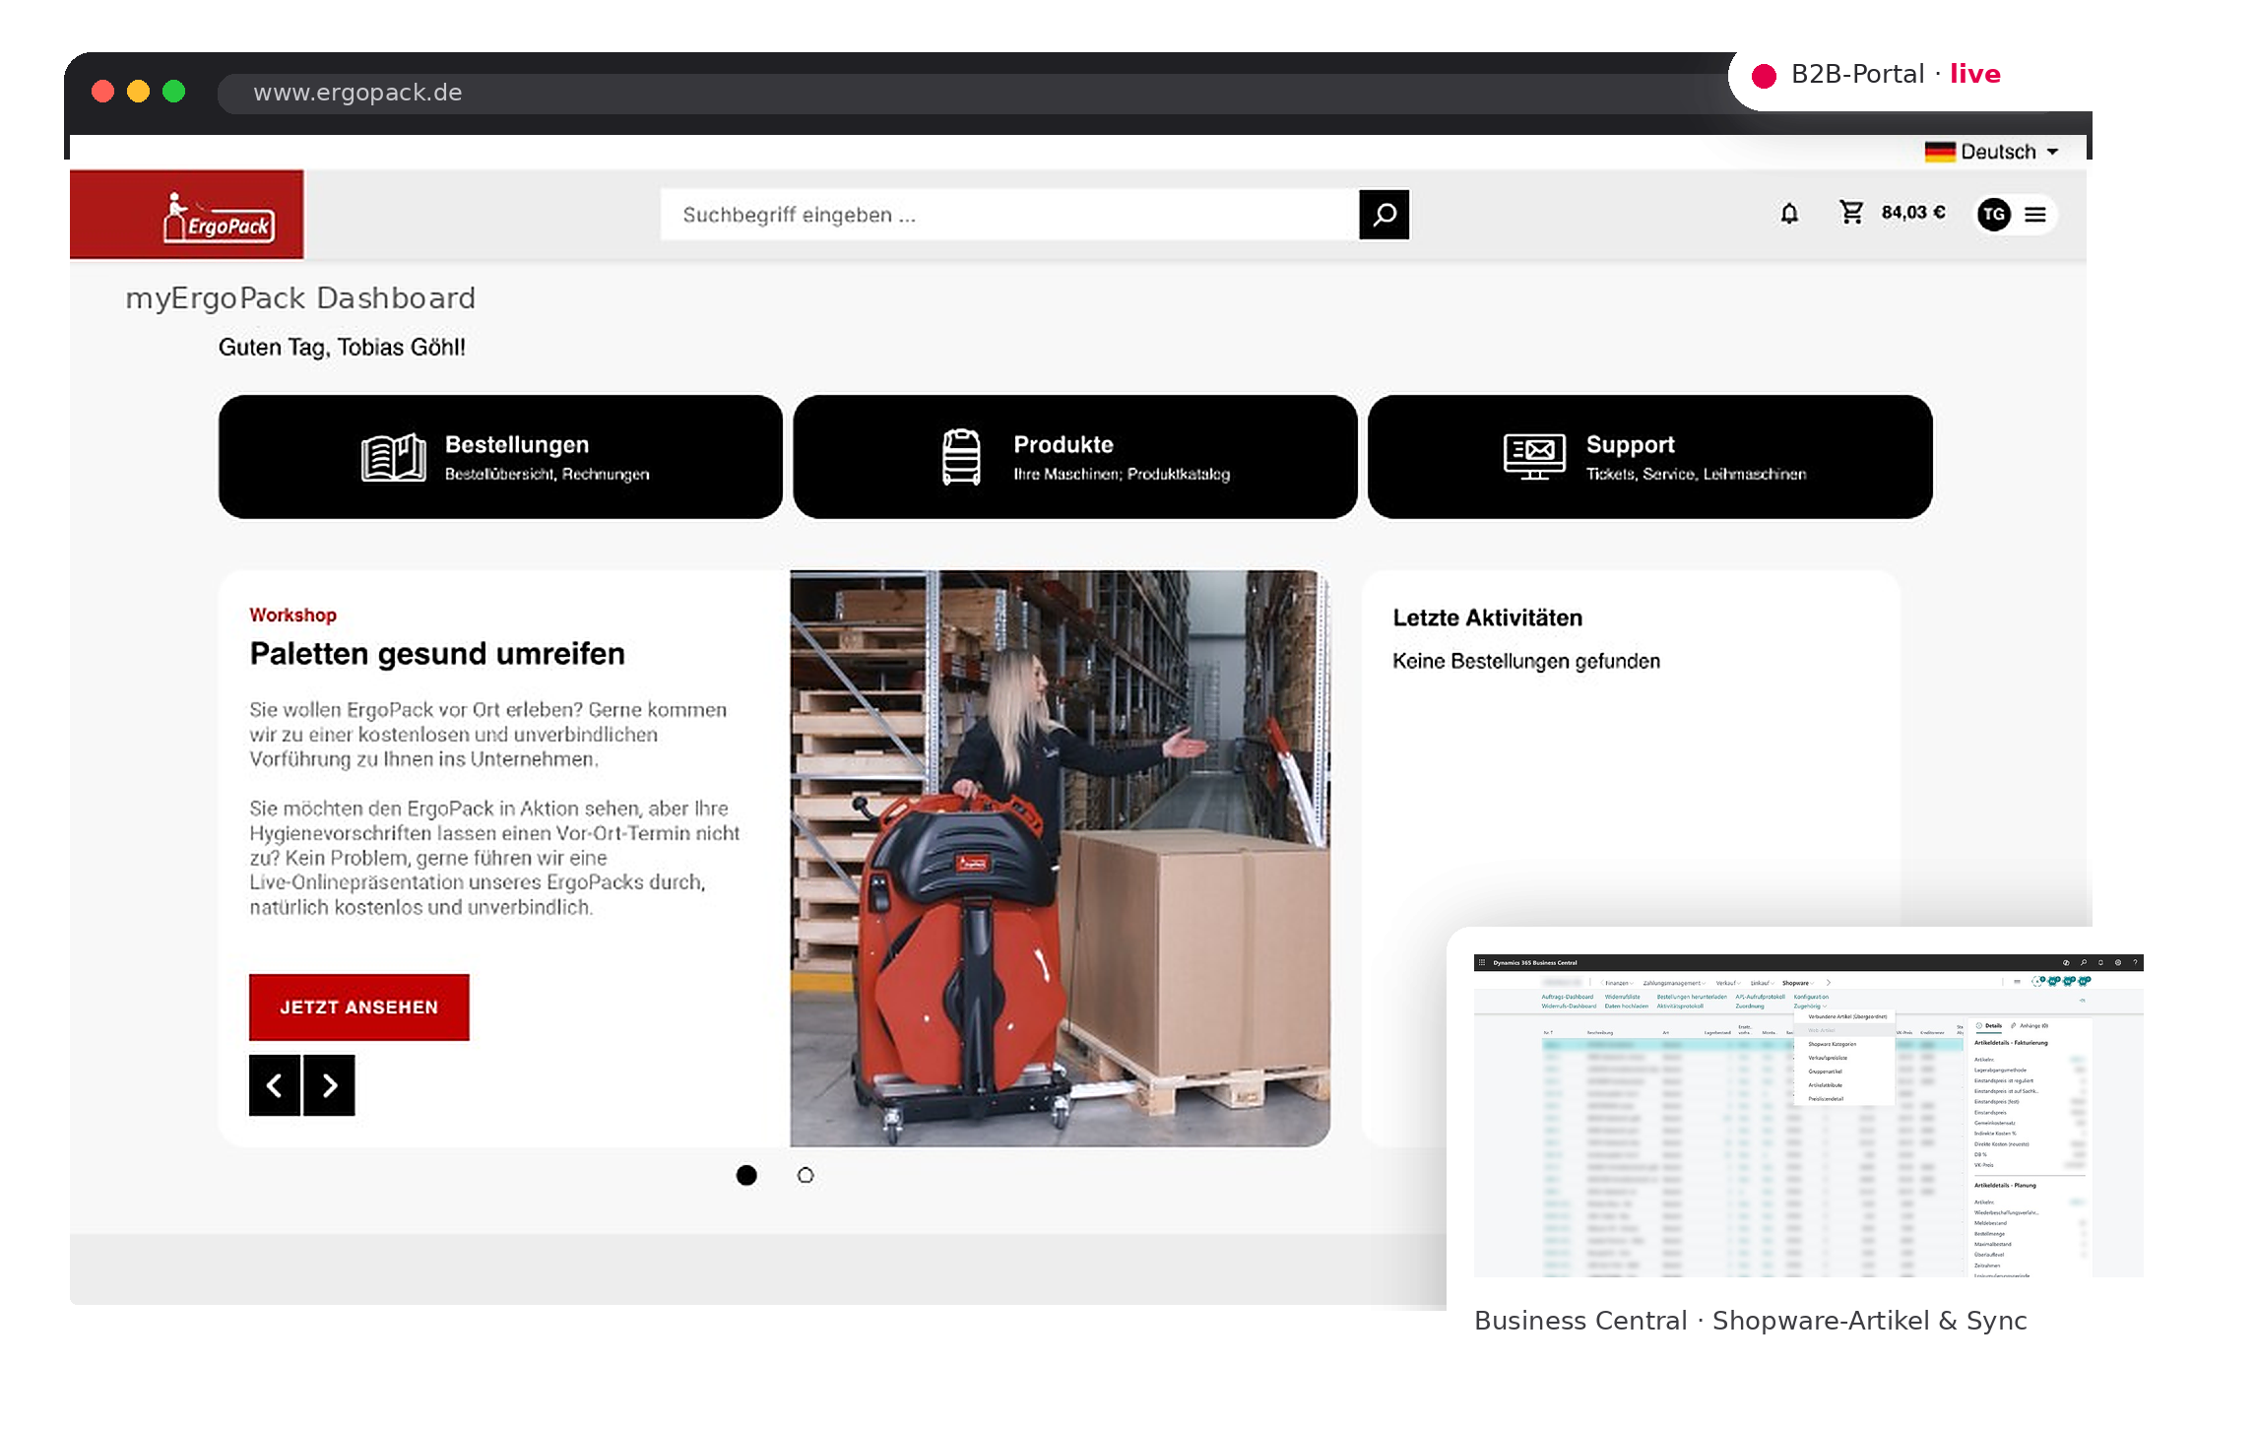This screenshot has width=2256, height=1429.
Task: Switch to the Anhänge tab in Business Central
Action: (x=2030, y=1026)
